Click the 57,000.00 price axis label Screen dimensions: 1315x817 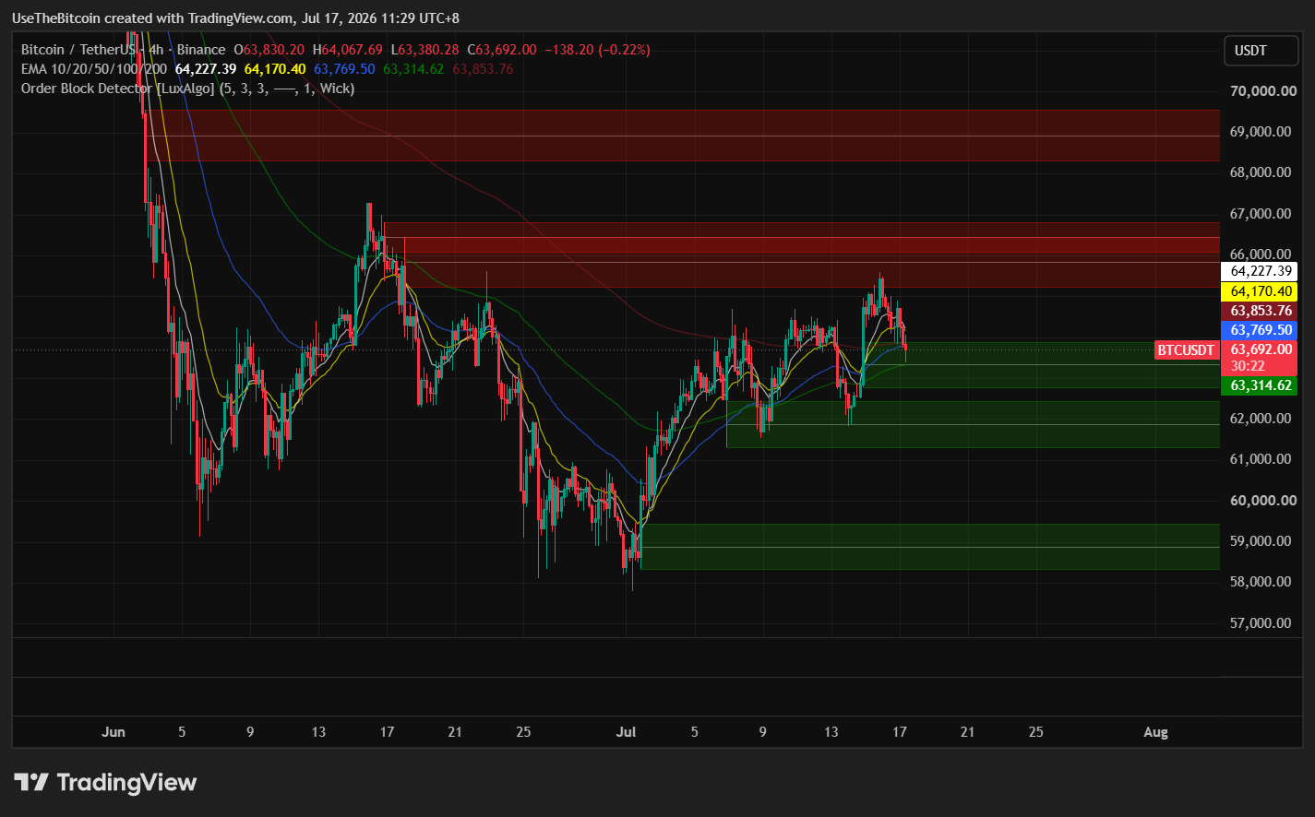pos(1261,622)
